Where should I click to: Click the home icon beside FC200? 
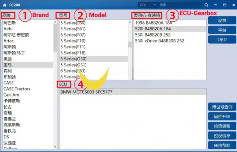click(x=5, y=5)
